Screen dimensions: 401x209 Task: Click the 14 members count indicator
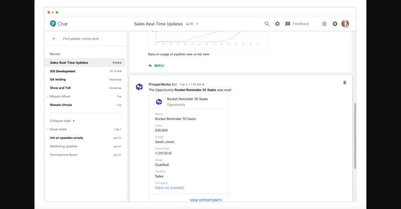pos(189,24)
